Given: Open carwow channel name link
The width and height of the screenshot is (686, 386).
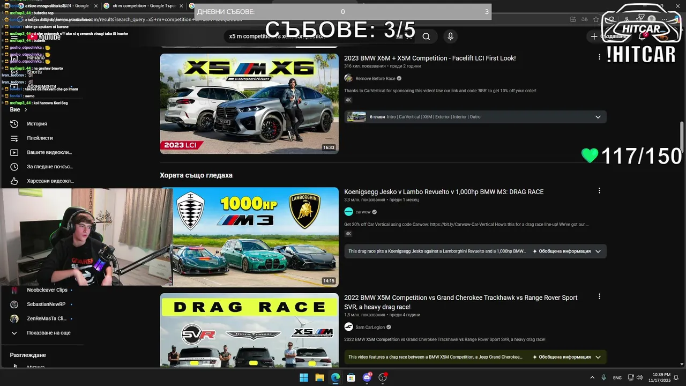Looking at the screenshot, I should [x=363, y=212].
